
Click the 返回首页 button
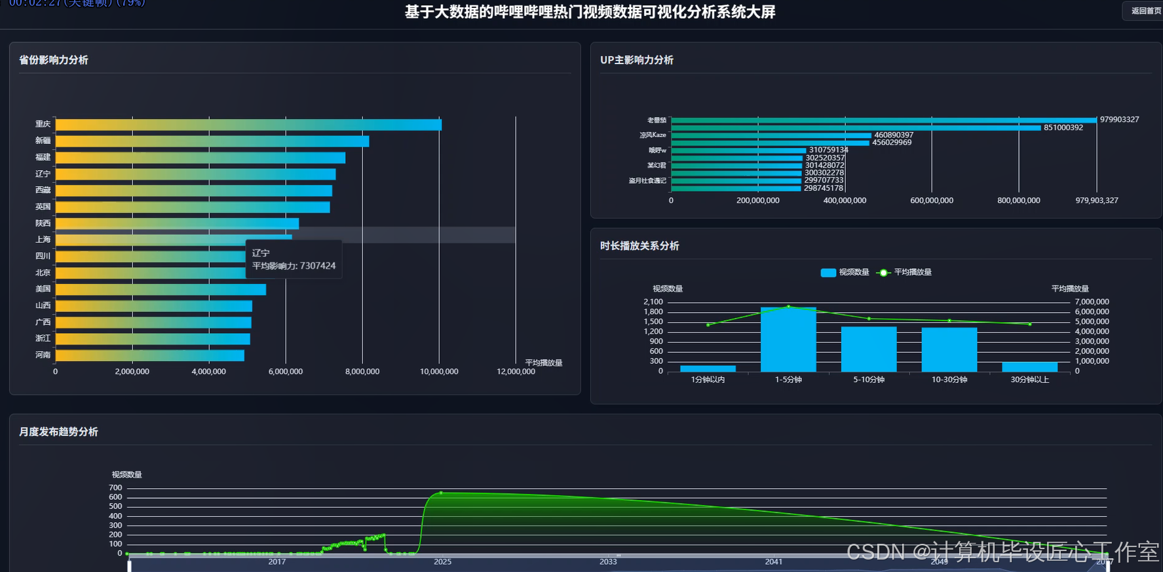[1145, 10]
